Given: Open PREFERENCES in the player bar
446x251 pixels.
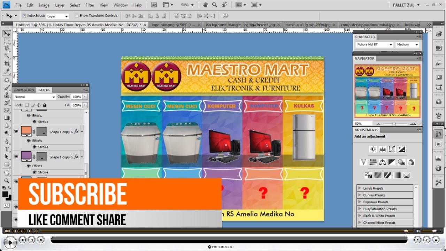Looking at the screenshot, I should tap(220, 247).
